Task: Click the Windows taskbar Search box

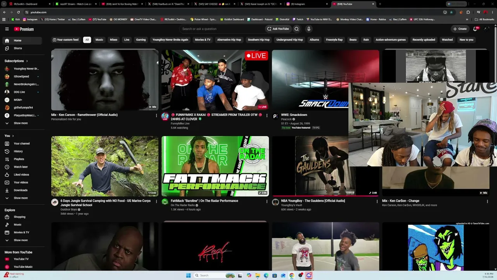Action: [x=214, y=275]
